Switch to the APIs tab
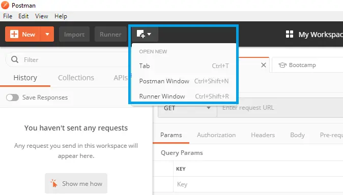Image resolution: width=343 pixels, height=195 pixels. tap(121, 78)
